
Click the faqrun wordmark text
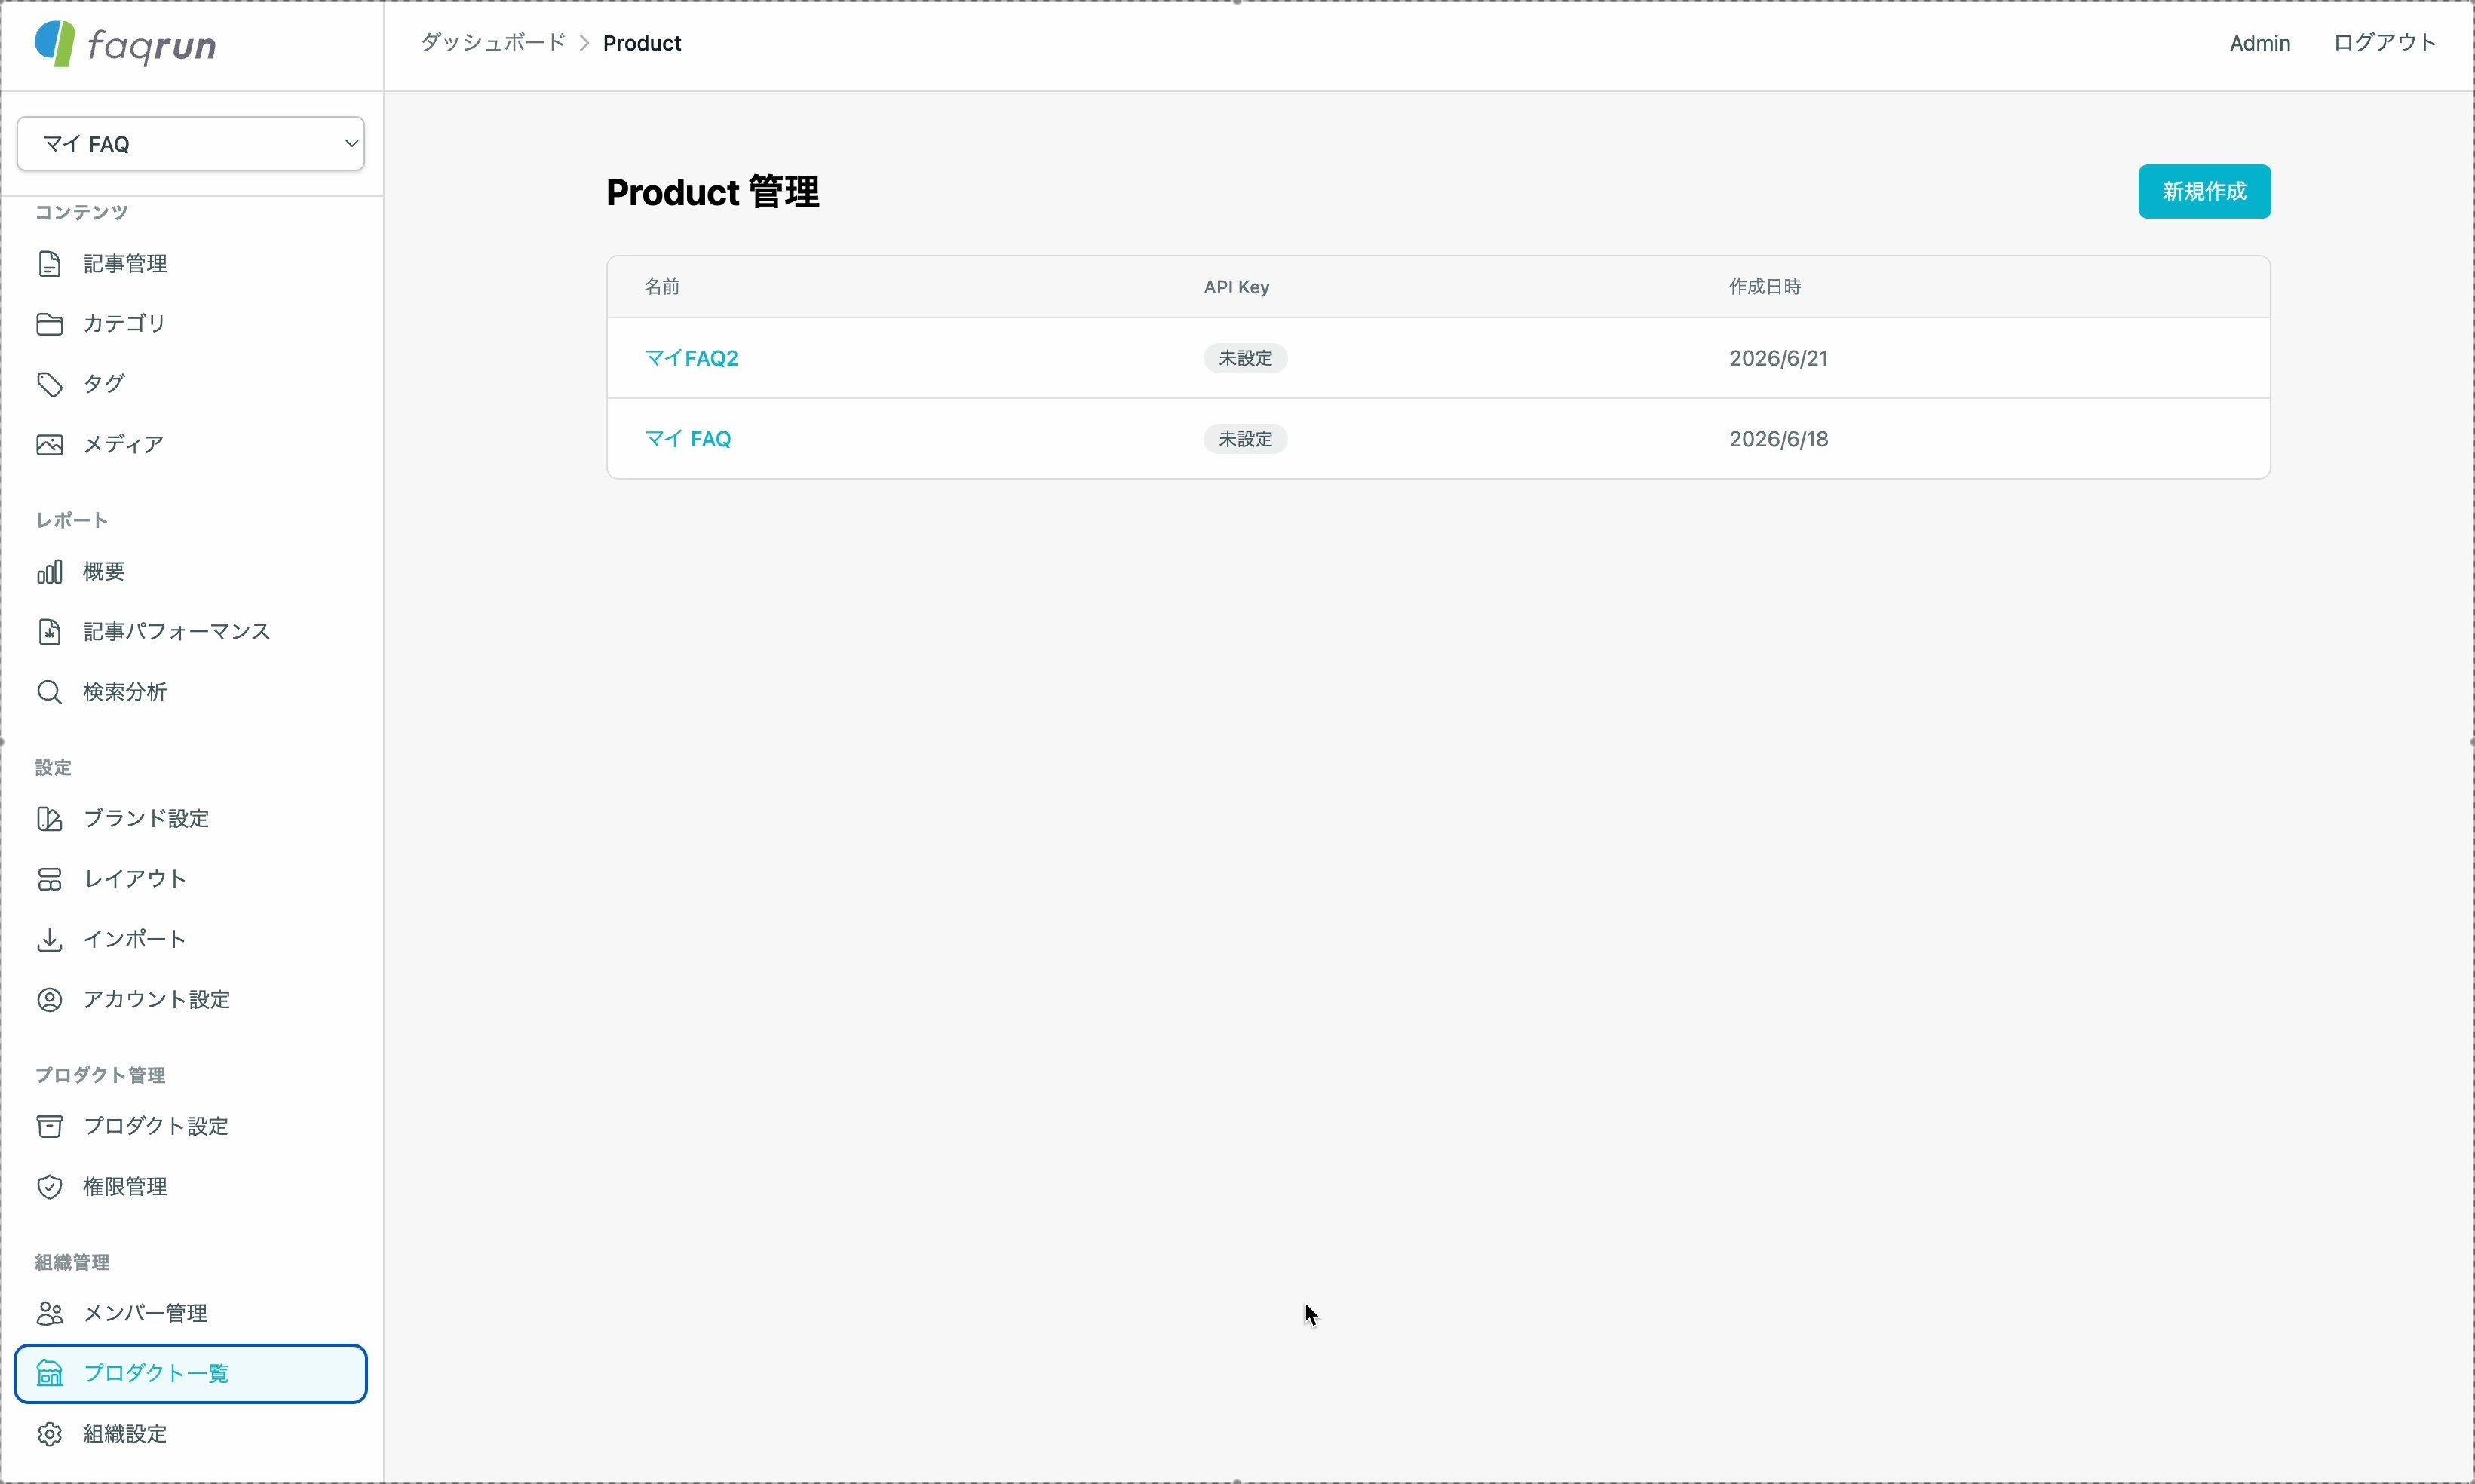tap(152, 46)
